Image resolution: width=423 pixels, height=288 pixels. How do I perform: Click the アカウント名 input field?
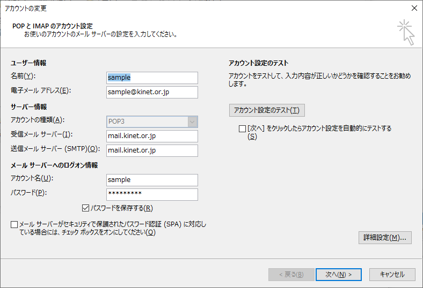coord(152,180)
